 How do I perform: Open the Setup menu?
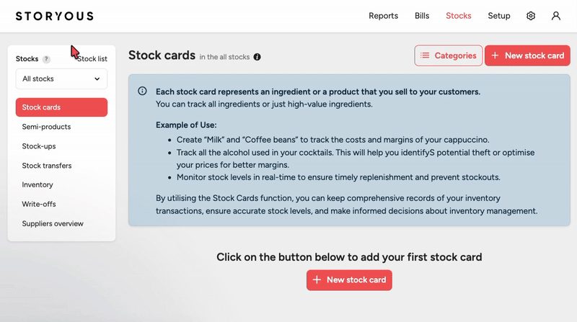pyautogui.click(x=498, y=16)
